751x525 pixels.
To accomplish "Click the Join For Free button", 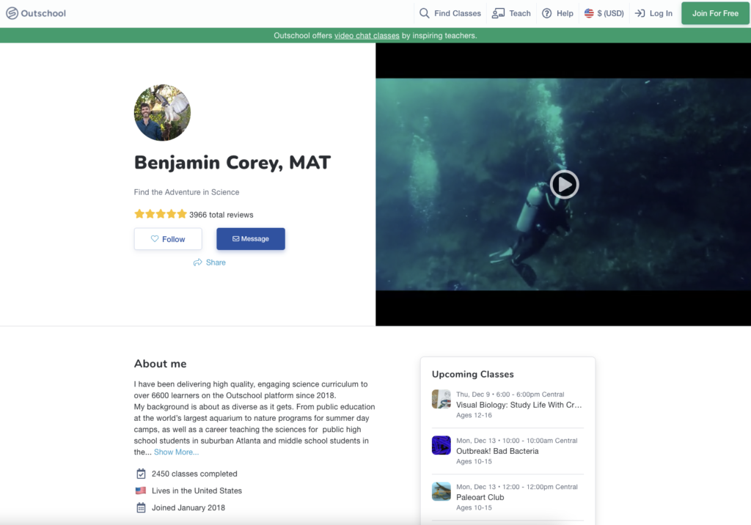I will tap(715, 13).
